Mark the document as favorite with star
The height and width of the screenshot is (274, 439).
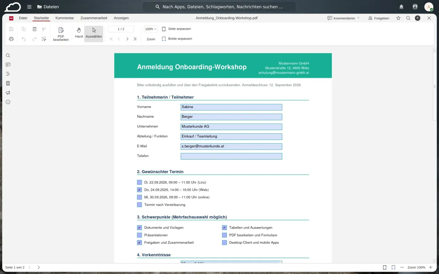(x=398, y=18)
